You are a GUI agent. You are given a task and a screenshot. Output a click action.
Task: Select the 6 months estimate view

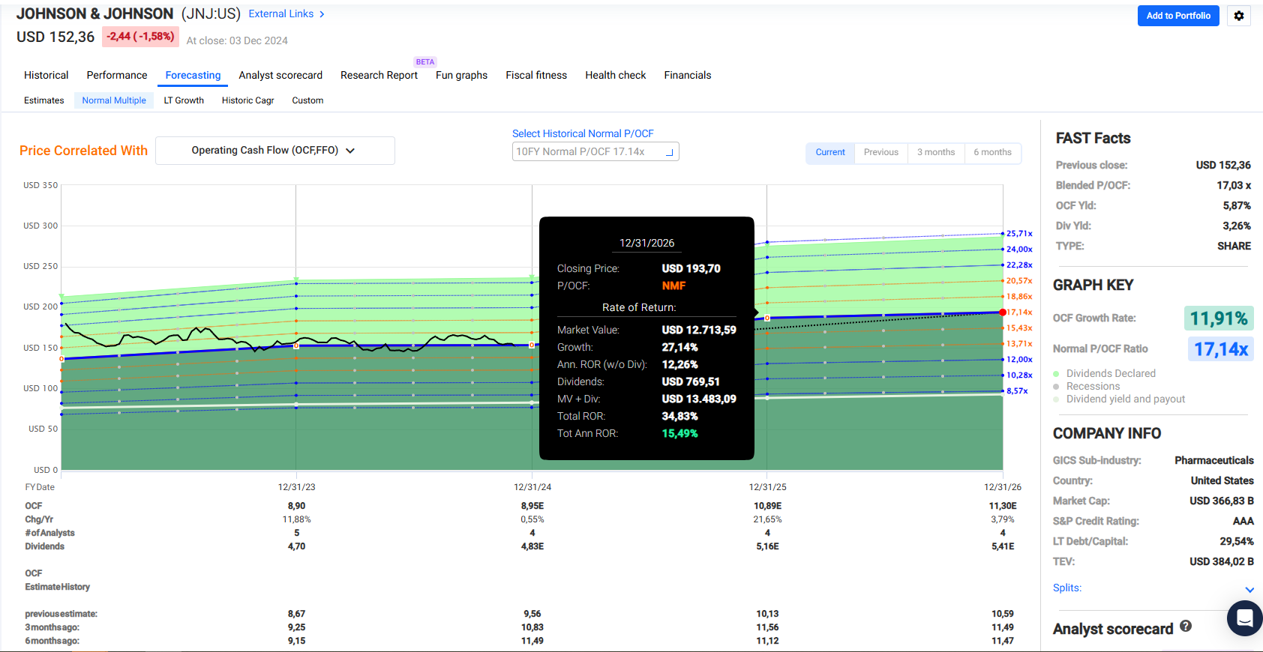click(992, 152)
